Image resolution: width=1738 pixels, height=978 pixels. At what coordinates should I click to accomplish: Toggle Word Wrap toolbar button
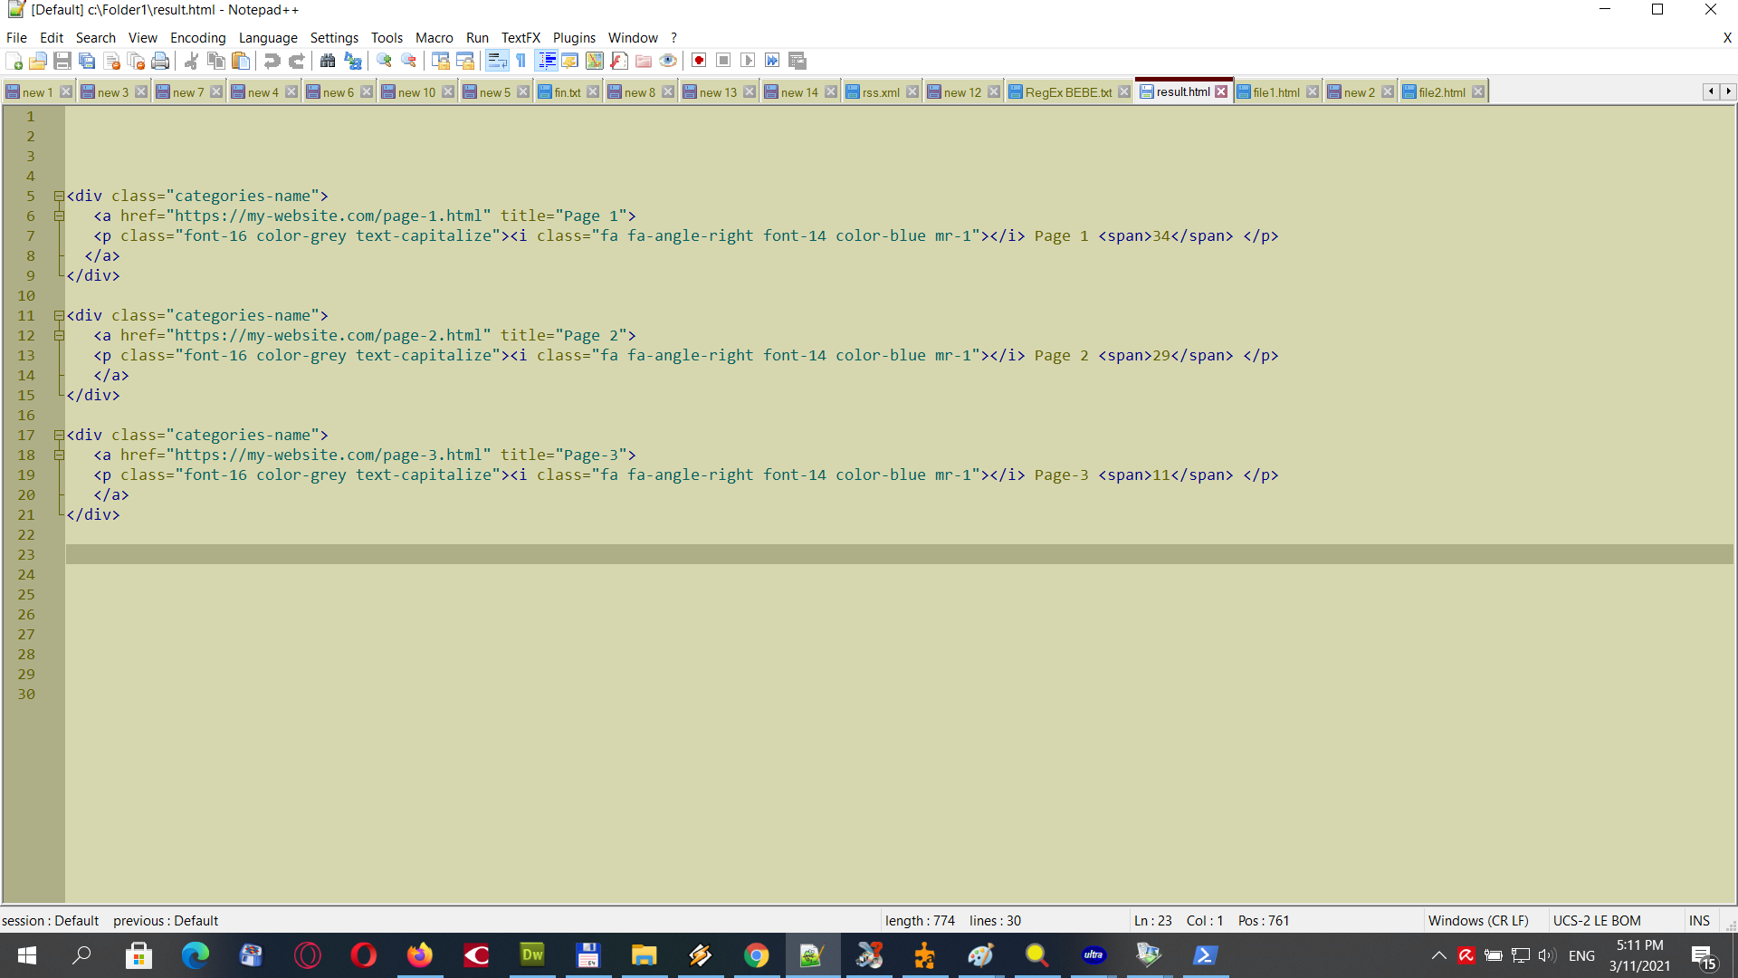point(497,61)
